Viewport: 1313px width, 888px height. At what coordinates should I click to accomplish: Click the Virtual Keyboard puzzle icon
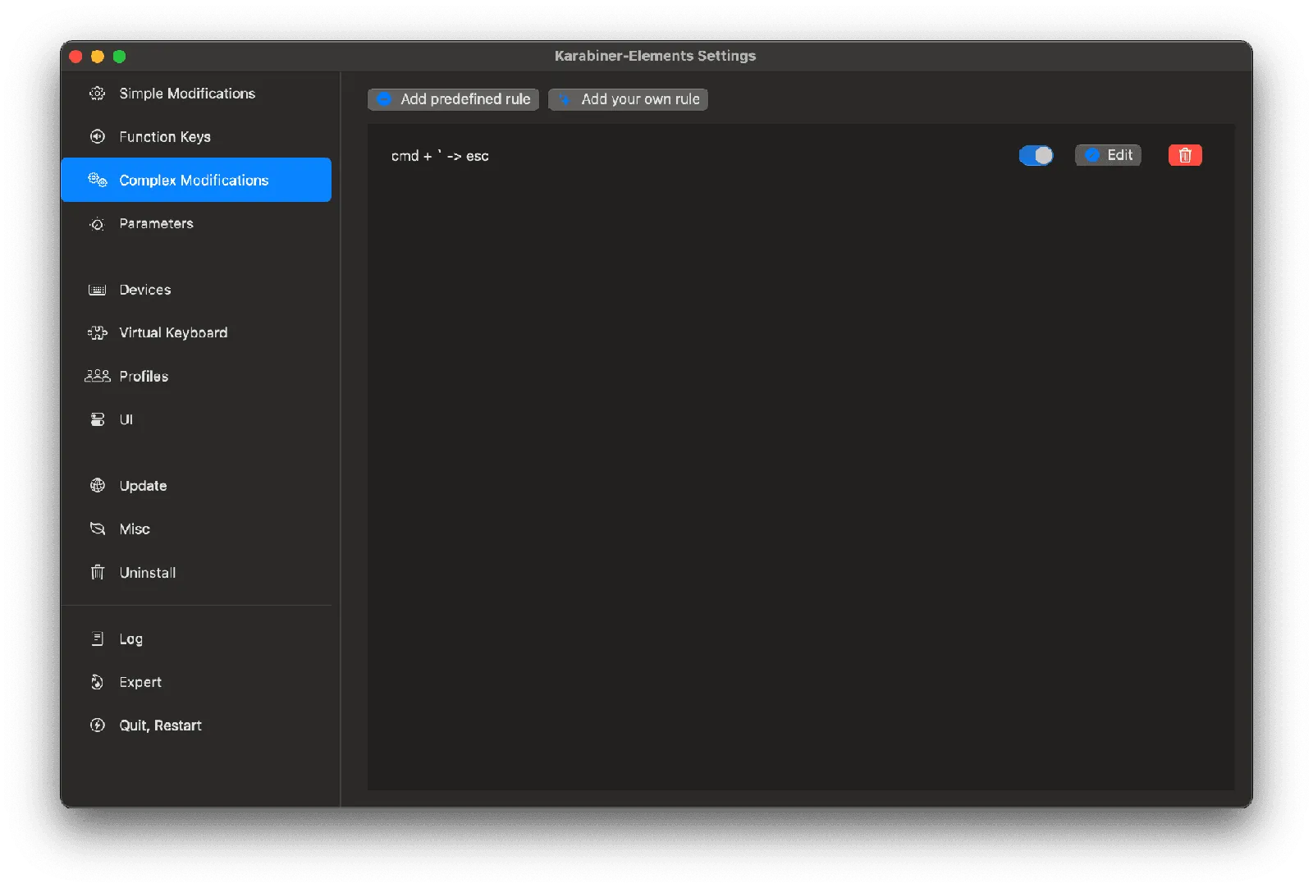[97, 333]
